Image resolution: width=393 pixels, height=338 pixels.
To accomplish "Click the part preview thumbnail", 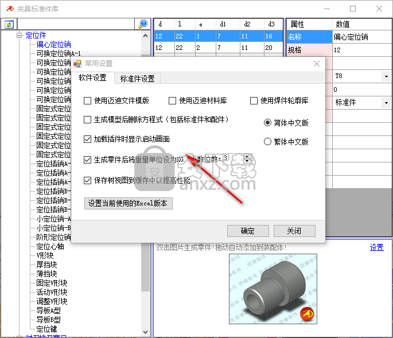I will [273, 289].
